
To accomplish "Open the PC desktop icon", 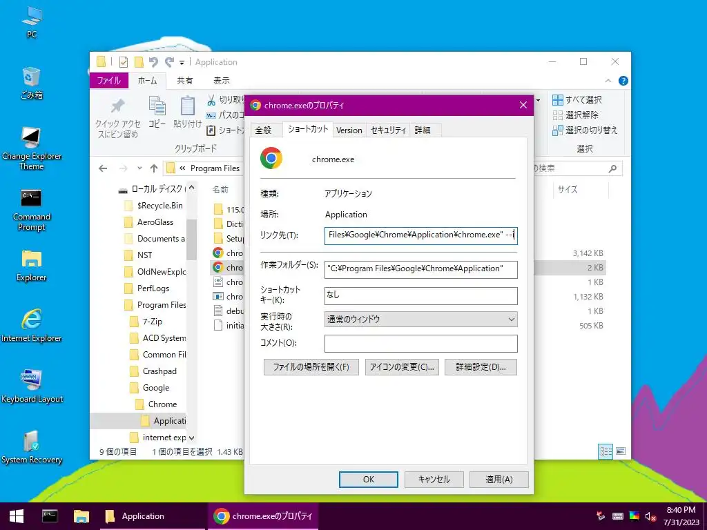I will [32, 23].
